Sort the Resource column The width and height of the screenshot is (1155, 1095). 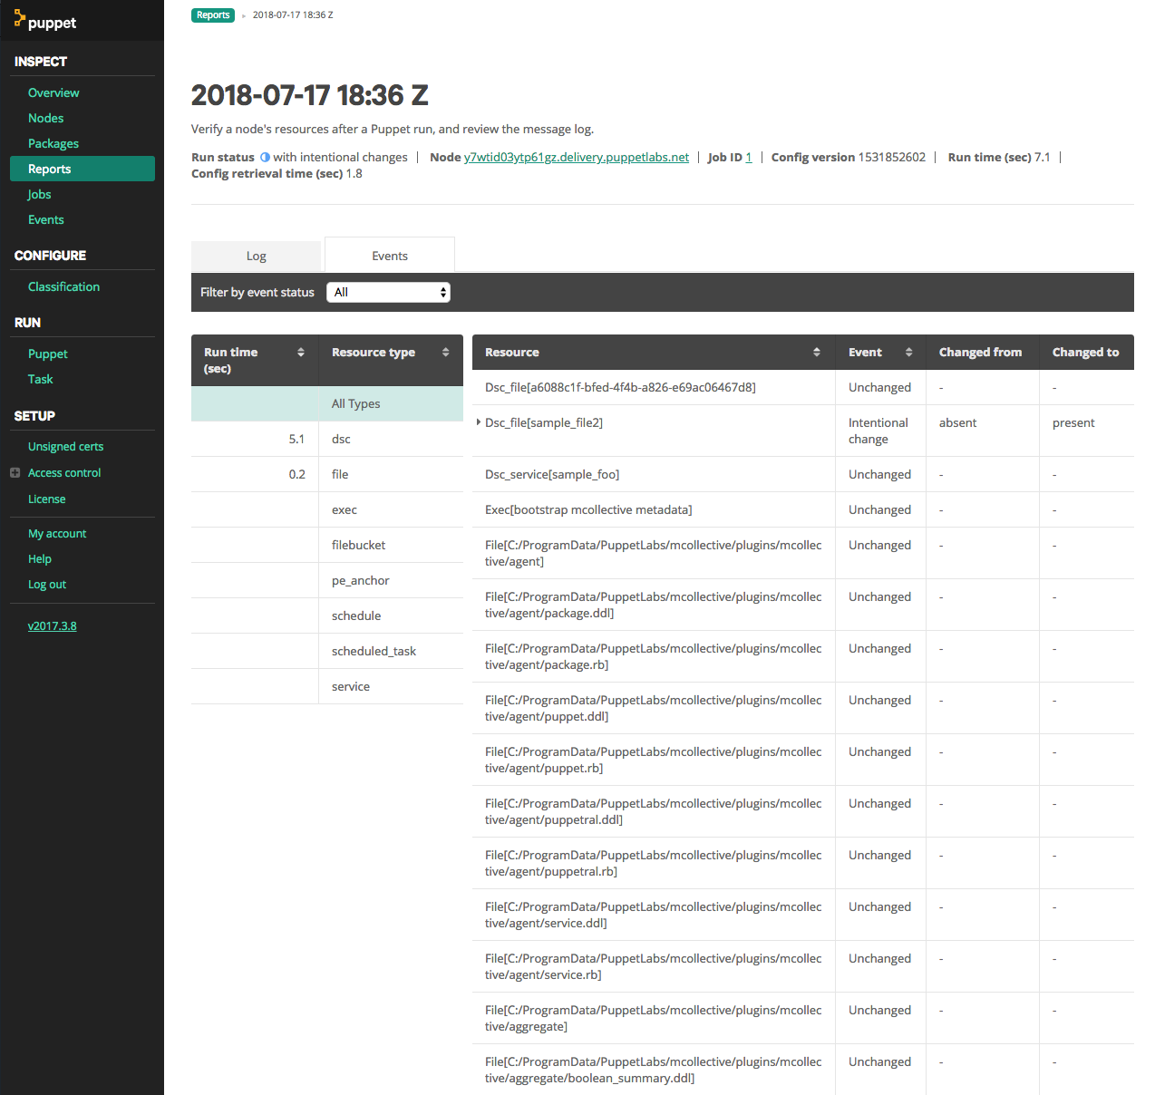[x=818, y=352]
